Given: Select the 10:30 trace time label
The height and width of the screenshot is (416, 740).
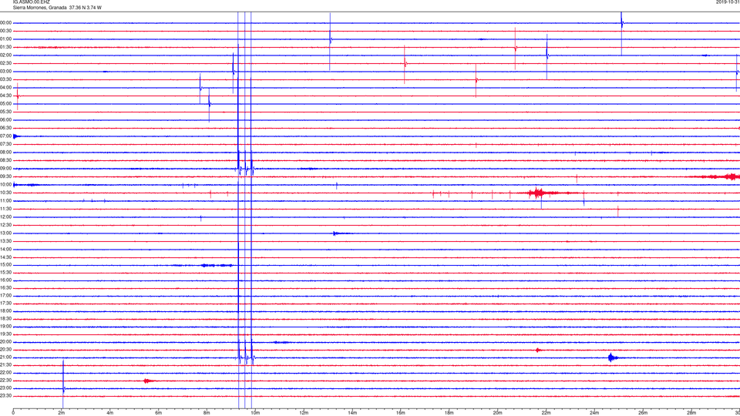Looking at the screenshot, I should coord(5,193).
